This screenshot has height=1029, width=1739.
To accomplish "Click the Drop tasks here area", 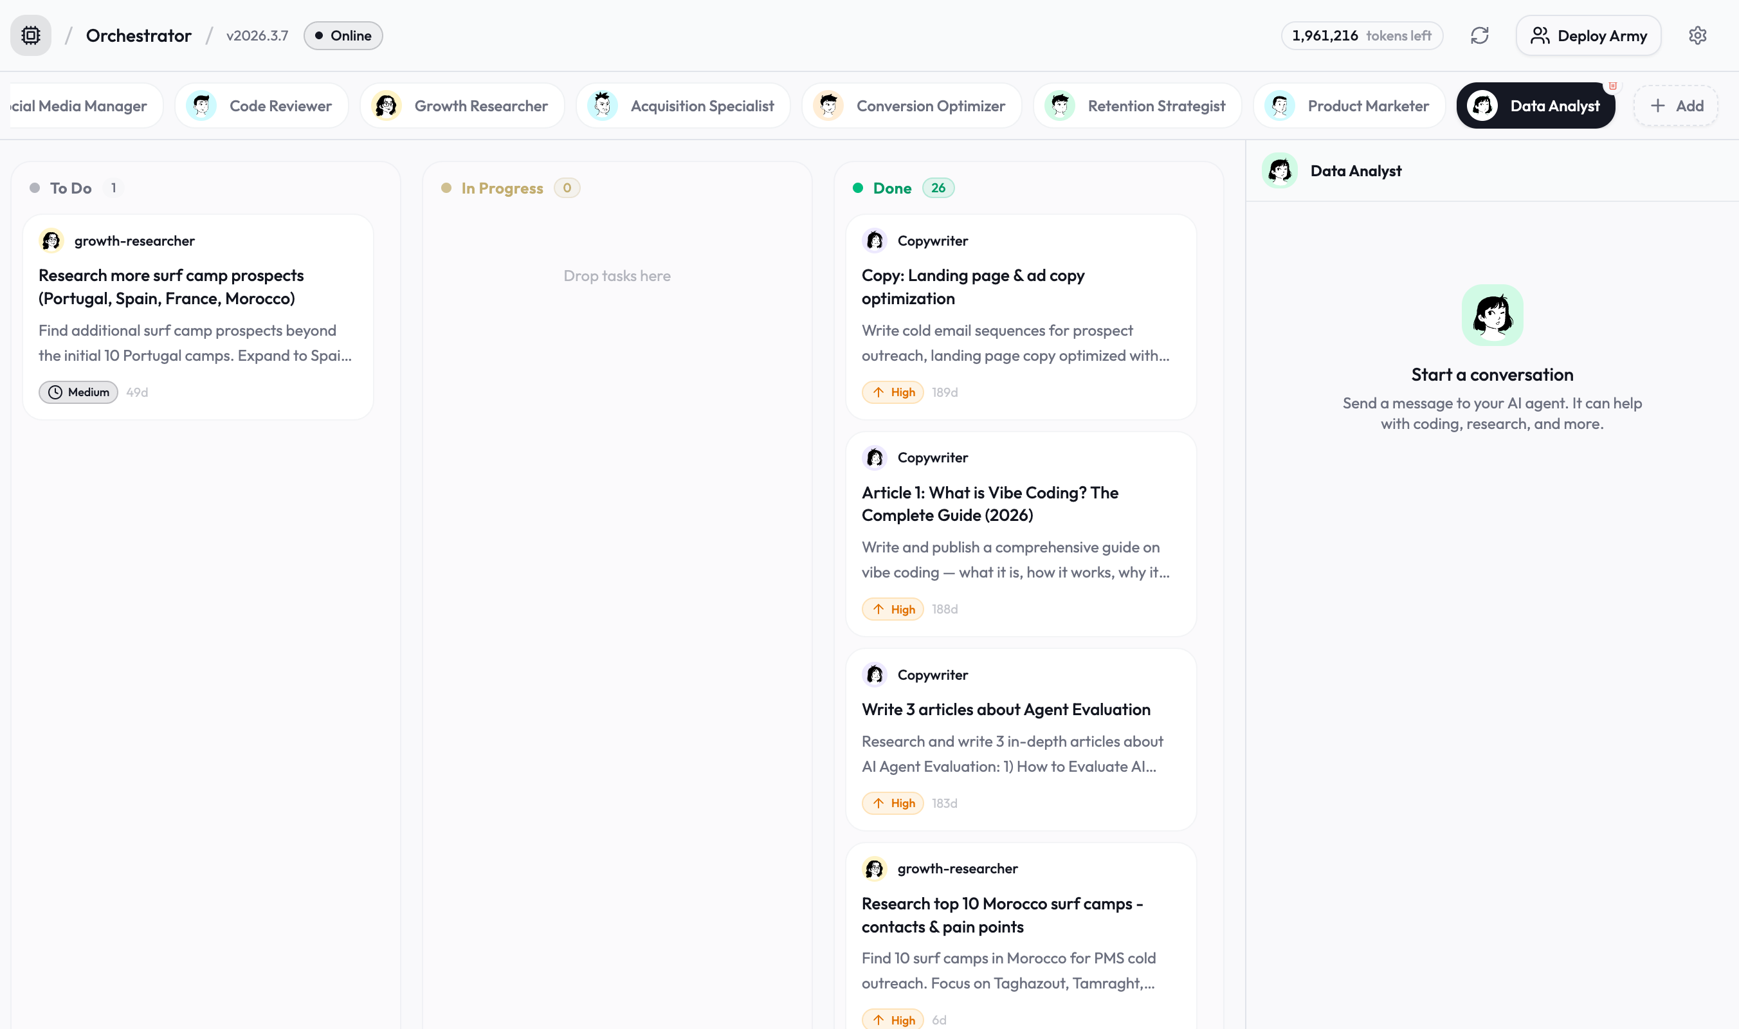I will pyautogui.click(x=617, y=276).
